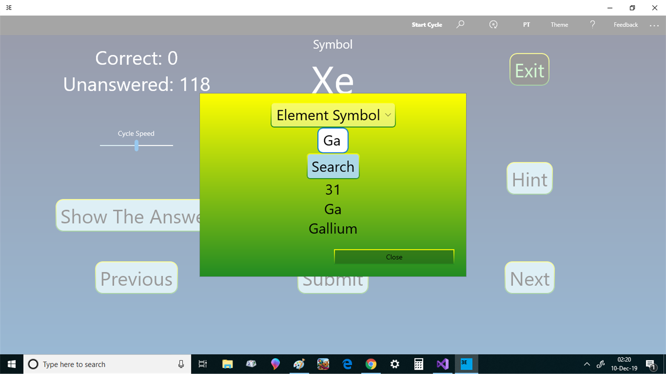Adjust the Cycle Speed slider
The height and width of the screenshot is (374, 666).
click(x=136, y=145)
